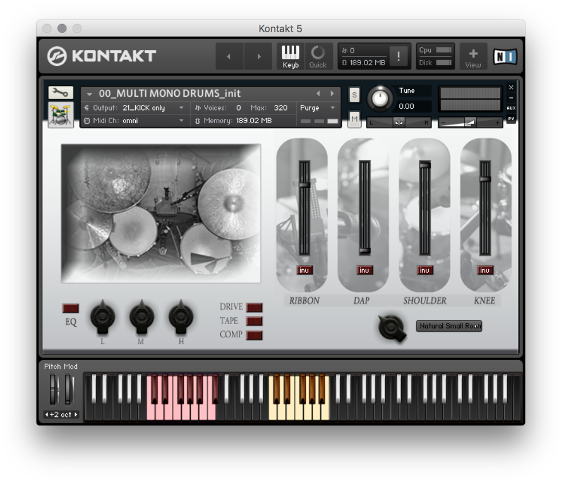Load next instrument preset arrow
Viewport: 561px width, 481px height.
pyautogui.click(x=332, y=93)
